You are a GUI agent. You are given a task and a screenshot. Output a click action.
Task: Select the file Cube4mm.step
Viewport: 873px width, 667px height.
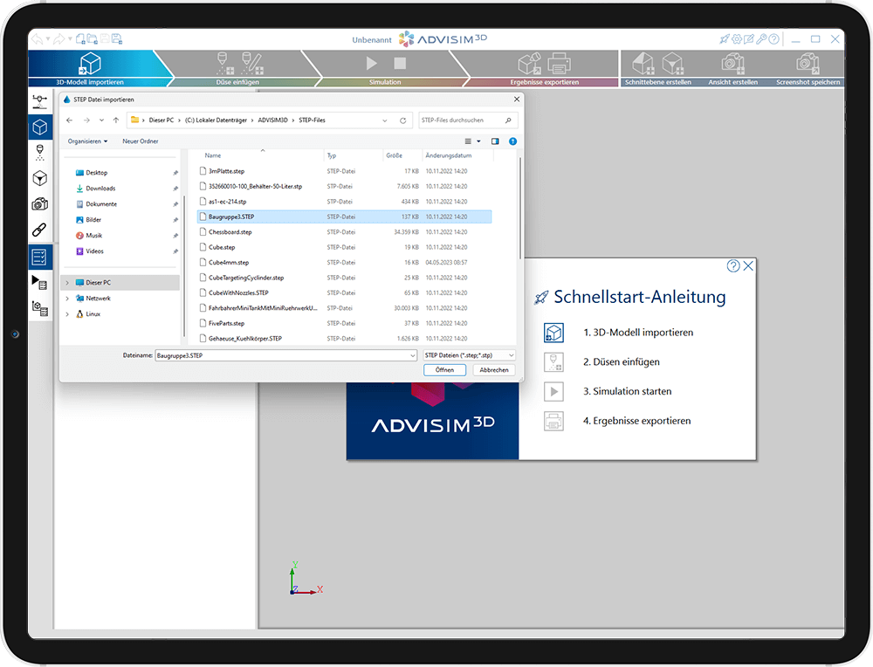tap(344, 262)
